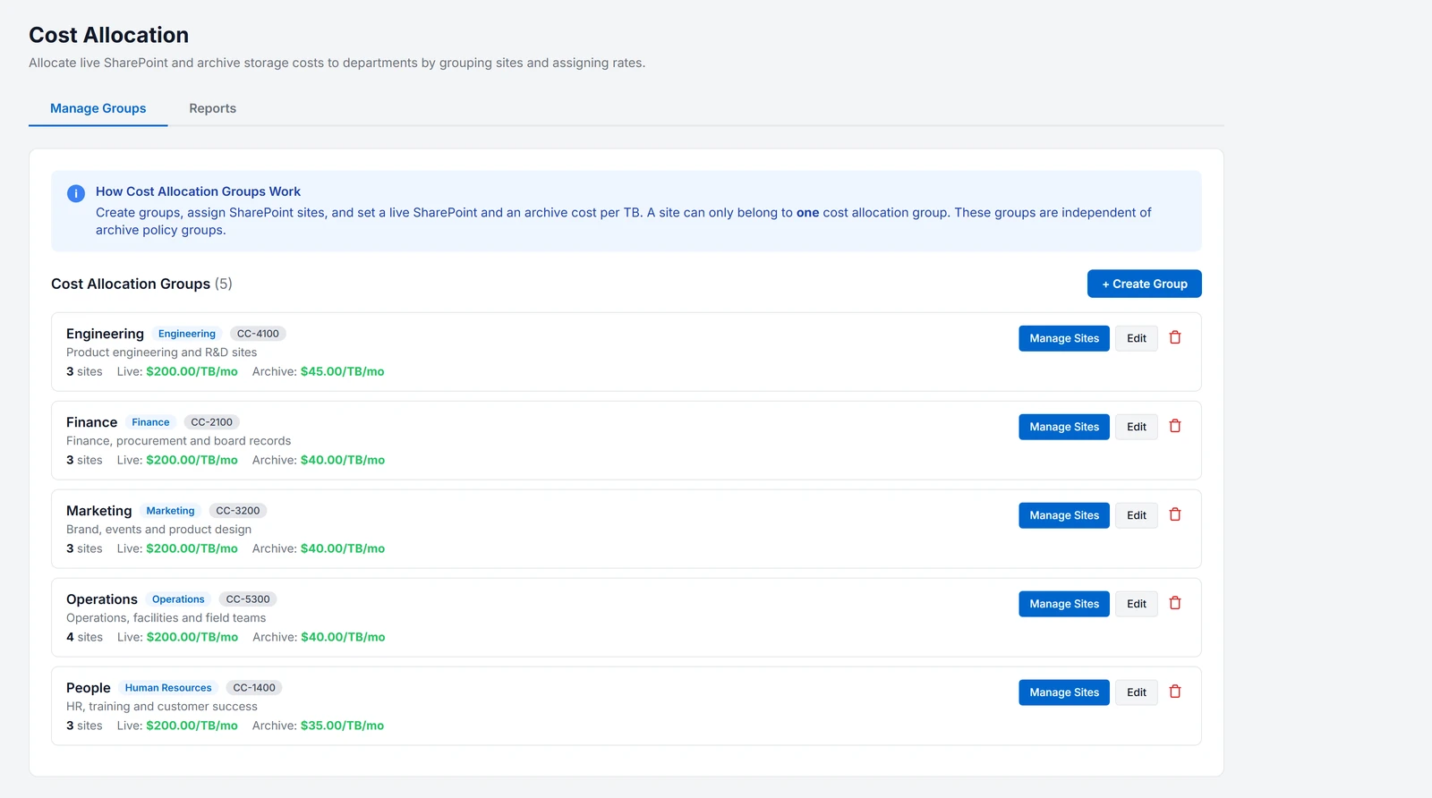Open Manage Sites for Finance

(x=1064, y=427)
